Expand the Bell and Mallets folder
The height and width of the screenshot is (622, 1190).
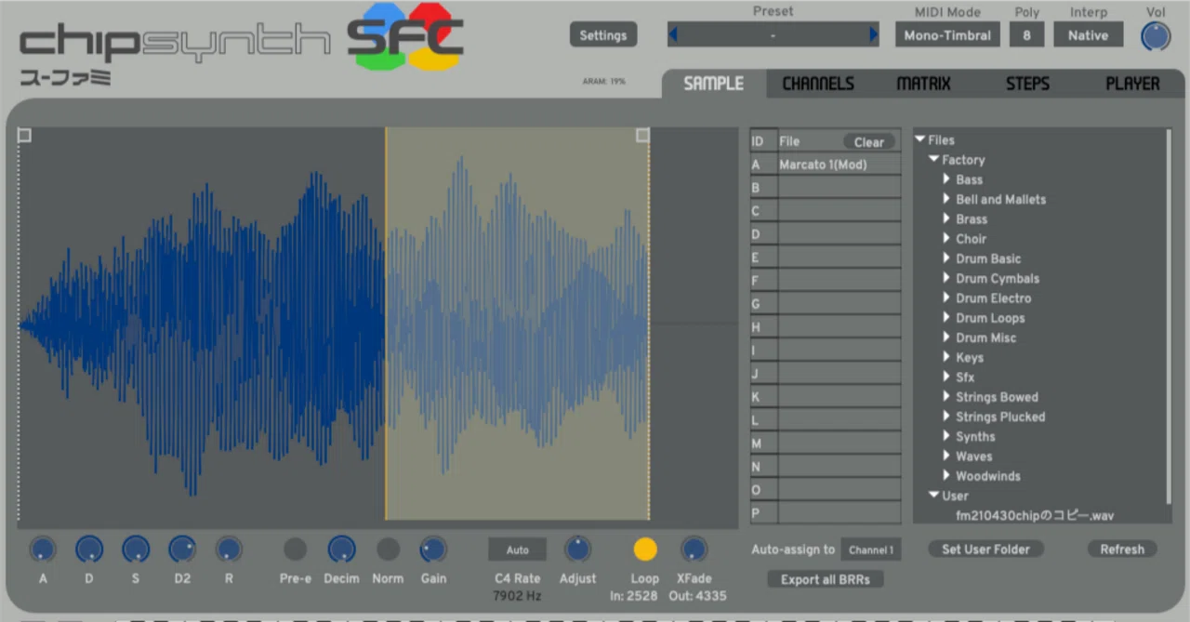tap(947, 199)
